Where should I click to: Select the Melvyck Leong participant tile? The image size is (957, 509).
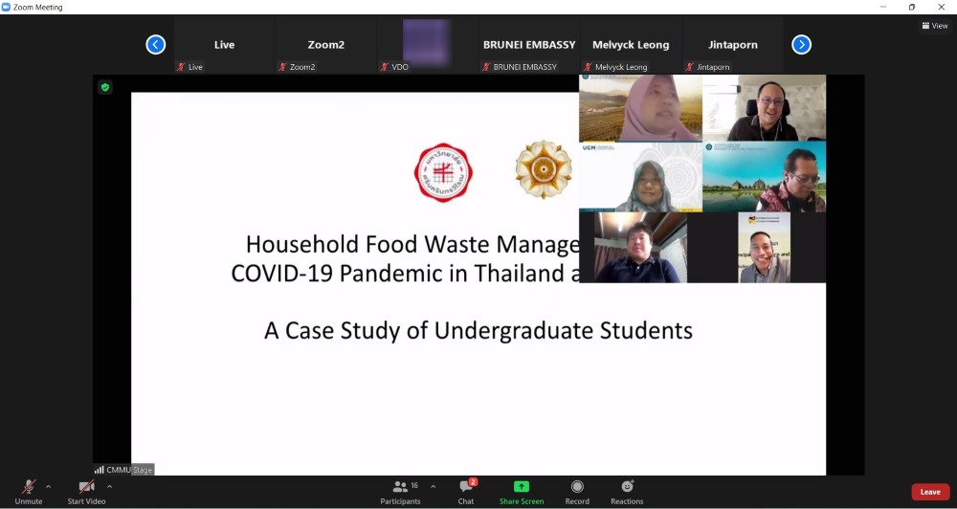(631, 45)
